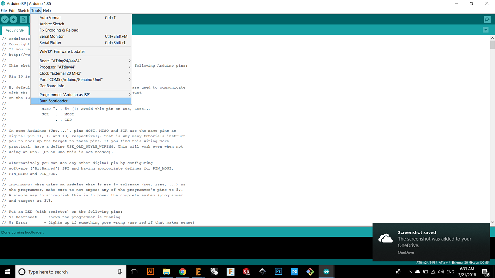Open WiFi101 Firmware Updater
The height and width of the screenshot is (278, 495).
[81, 52]
